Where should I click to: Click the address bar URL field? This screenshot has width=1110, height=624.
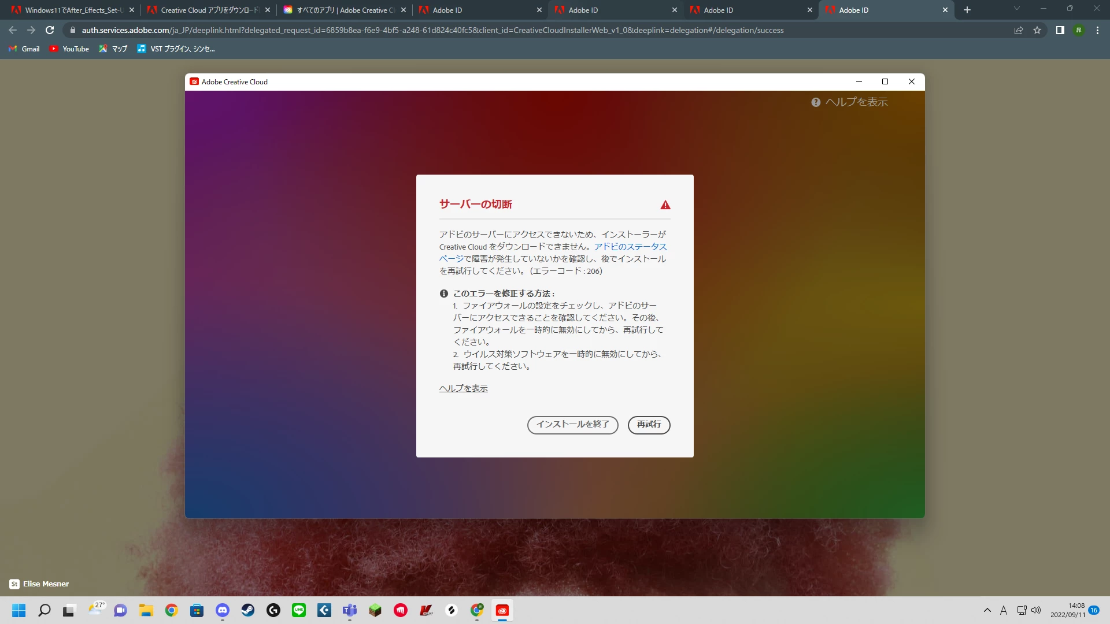click(432, 30)
